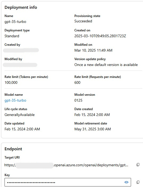
Task: Click the Life cycle status label
Action: pyautogui.click(x=16, y=109)
